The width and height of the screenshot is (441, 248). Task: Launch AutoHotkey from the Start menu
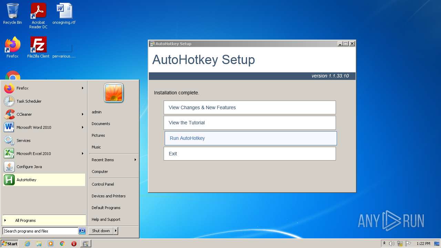[x=44, y=180]
